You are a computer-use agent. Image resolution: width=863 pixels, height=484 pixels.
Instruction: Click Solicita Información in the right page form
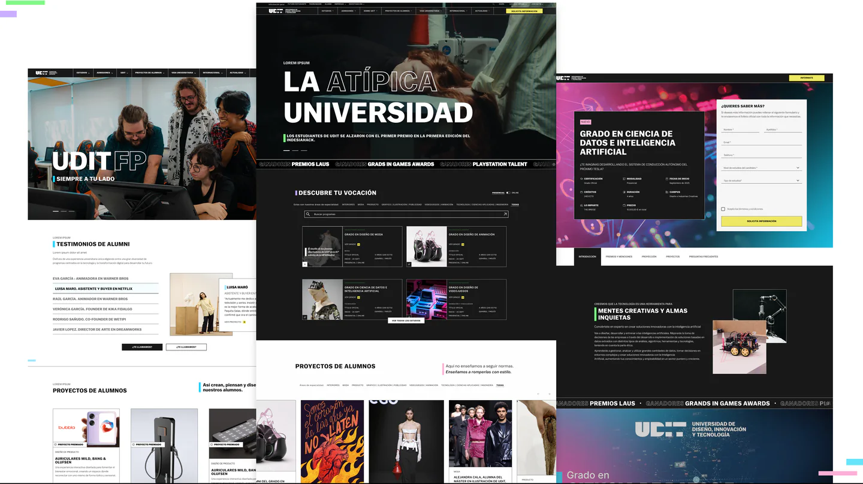pos(762,221)
